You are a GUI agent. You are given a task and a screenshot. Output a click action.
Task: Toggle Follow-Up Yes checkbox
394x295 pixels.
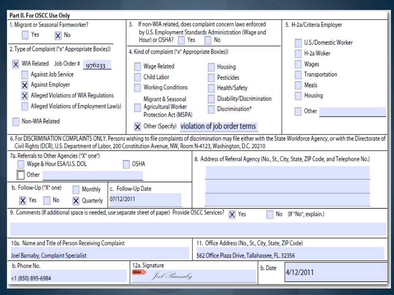[23, 201]
